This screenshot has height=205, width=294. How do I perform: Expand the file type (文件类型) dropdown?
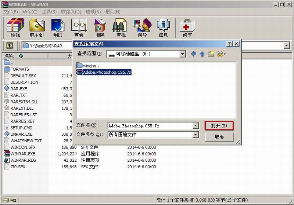[196, 134]
